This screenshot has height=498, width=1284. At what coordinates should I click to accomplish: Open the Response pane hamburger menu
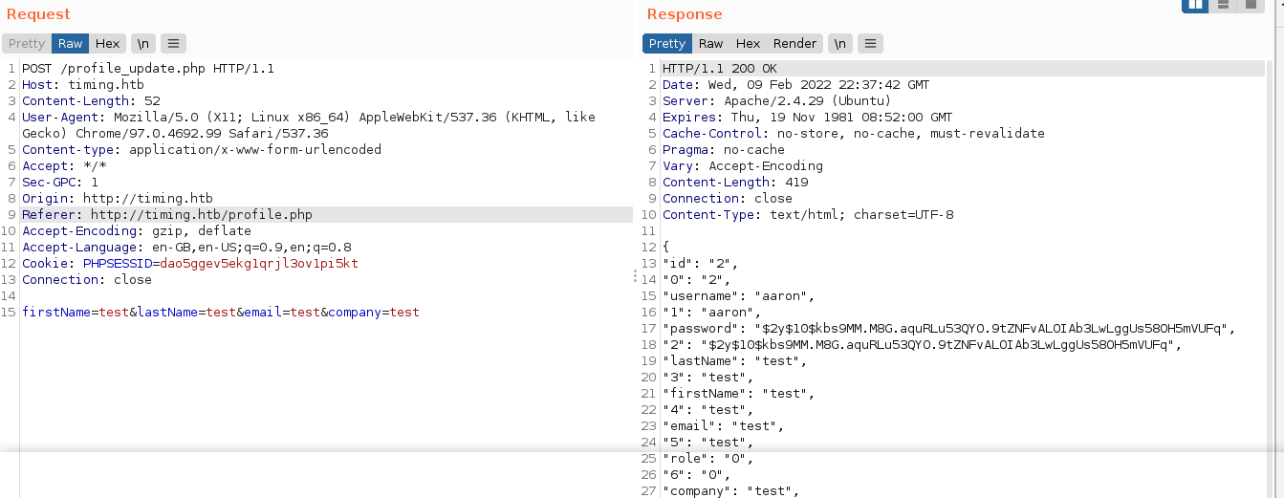(x=870, y=43)
